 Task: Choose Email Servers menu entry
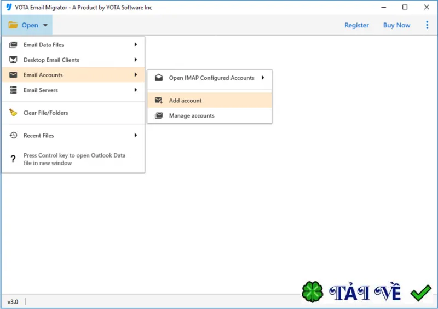[x=73, y=90]
